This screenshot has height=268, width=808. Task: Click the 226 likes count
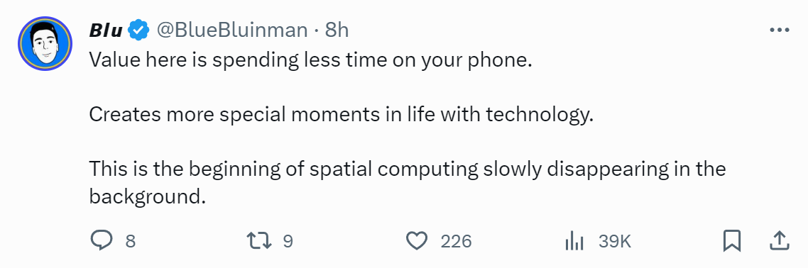[x=456, y=241]
